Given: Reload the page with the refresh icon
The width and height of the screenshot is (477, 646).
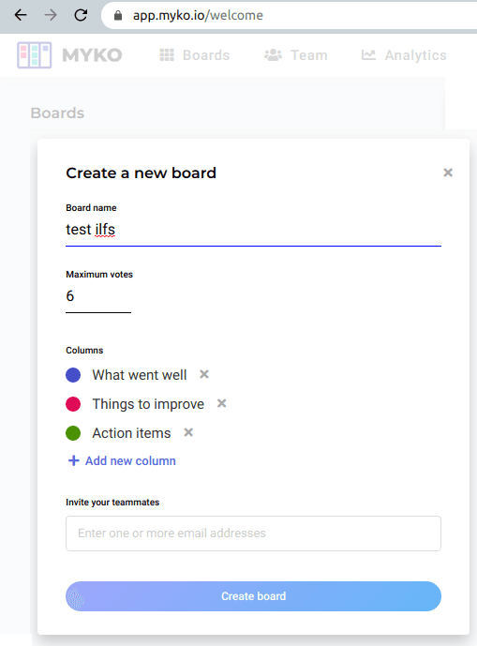Looking at the screenshot, I should point(81,15).
